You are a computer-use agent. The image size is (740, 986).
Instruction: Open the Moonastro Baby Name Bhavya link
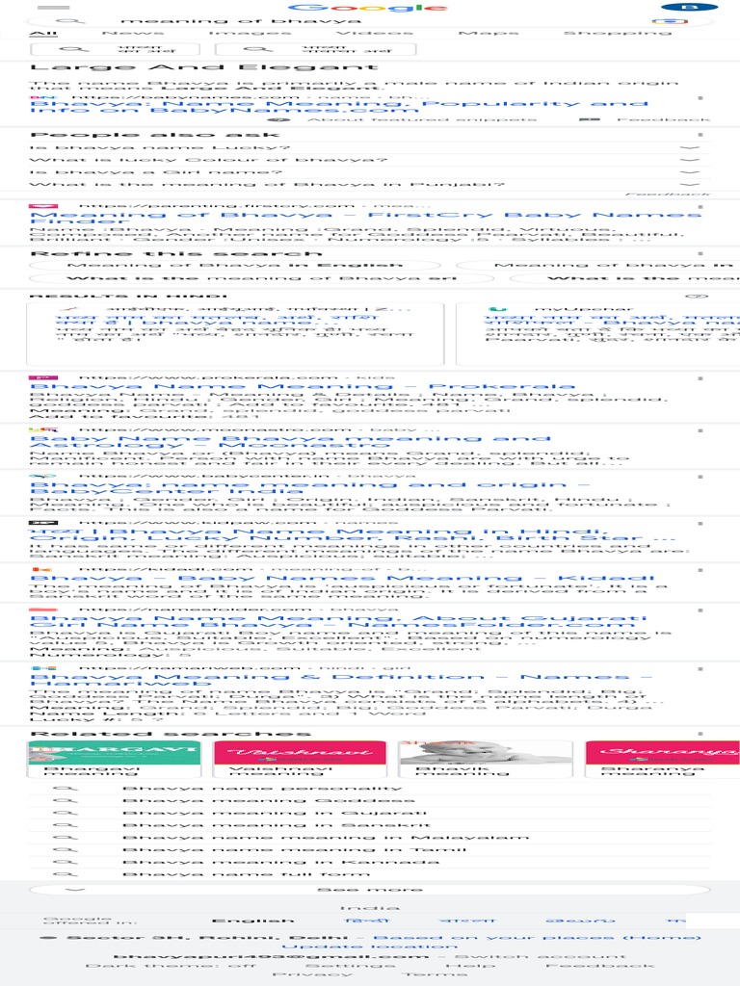coord(290,441)
